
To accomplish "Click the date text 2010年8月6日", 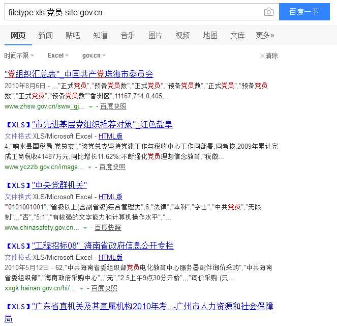I will click(25, 86).
